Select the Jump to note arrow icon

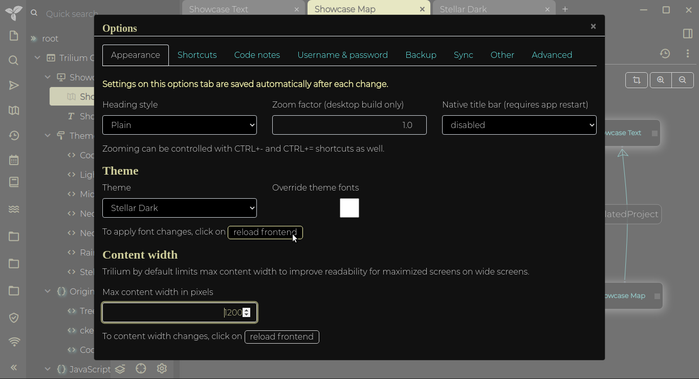pos(13,86)
